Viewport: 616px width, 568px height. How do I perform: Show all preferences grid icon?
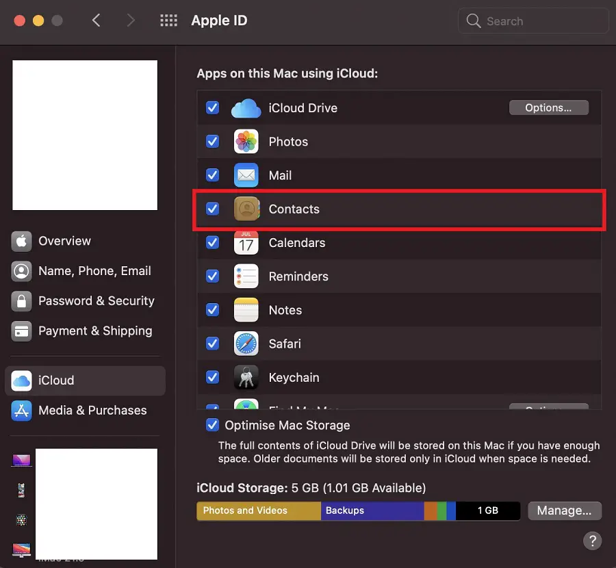(x=168, y=21)
